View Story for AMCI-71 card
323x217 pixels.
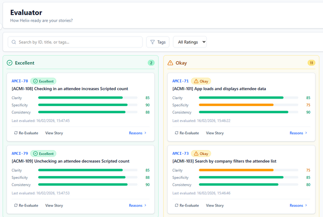point(215,133)
